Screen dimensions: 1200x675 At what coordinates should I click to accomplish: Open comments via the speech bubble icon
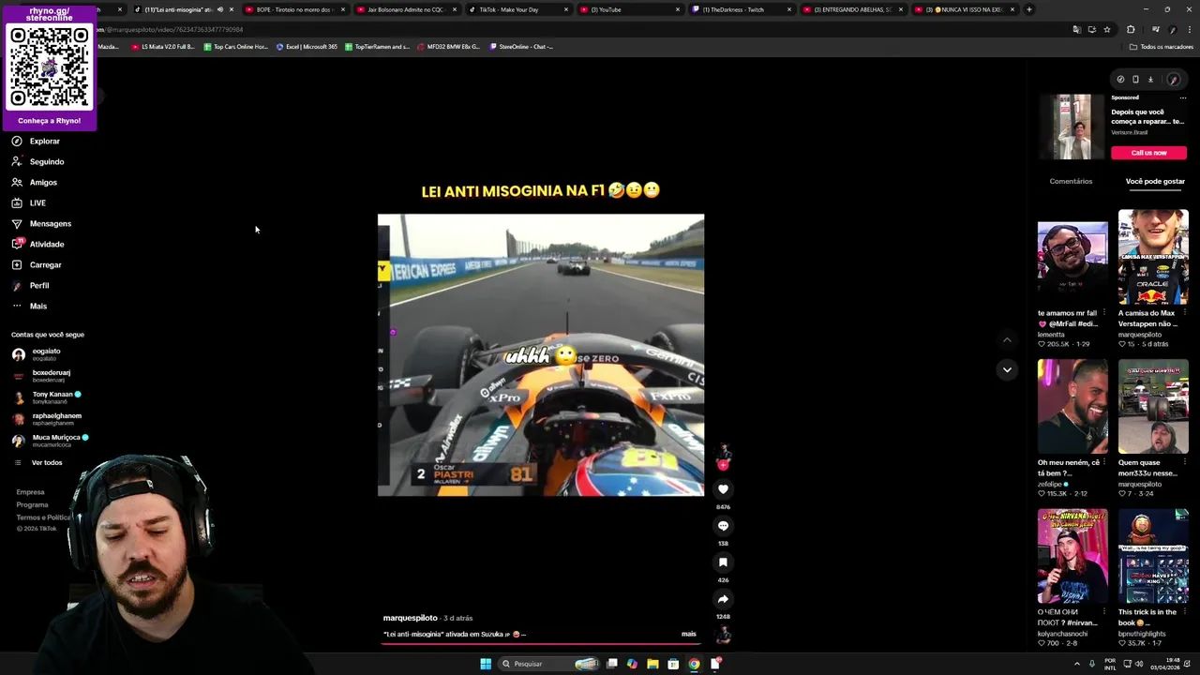723,526
